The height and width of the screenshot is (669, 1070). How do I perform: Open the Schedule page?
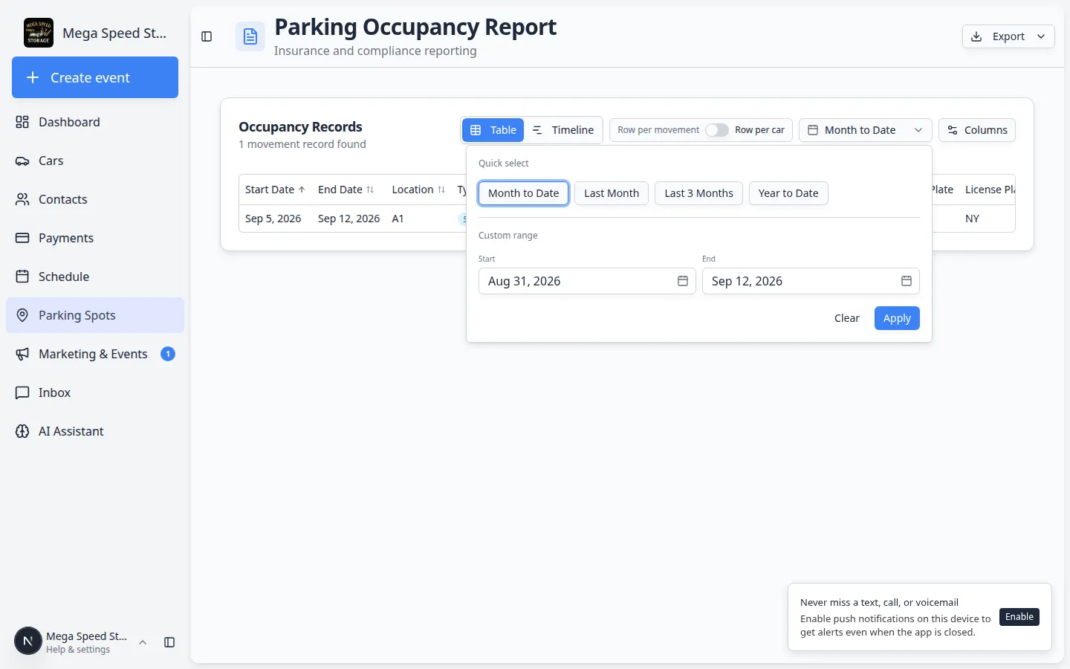coord(95,277)
